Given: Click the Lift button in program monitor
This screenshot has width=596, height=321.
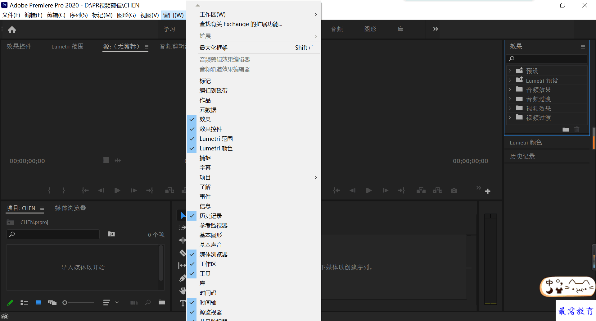Looking at the screenshot, I should coord(421,190).
